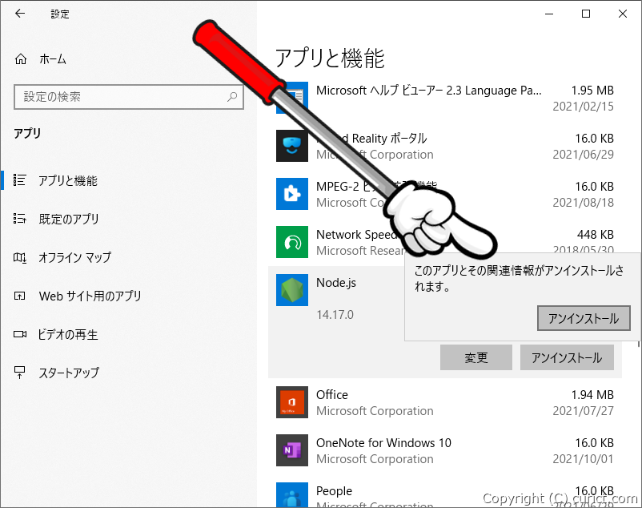642x508 pixels.
Task: Select OneNote for Windows 10 text
Action: click(383, 443)
